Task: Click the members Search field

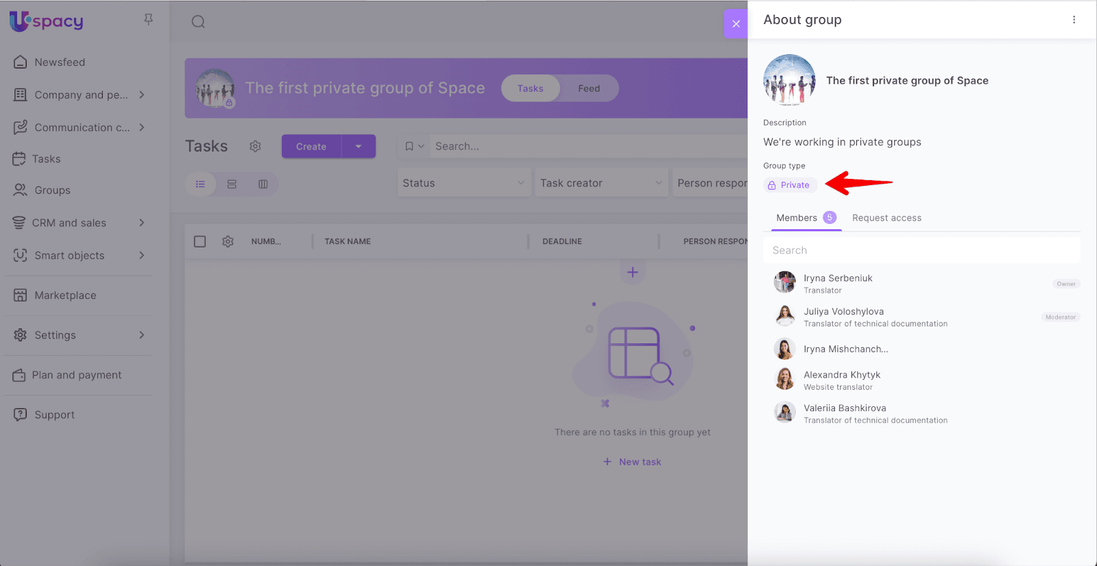Action: click(921, 250)
